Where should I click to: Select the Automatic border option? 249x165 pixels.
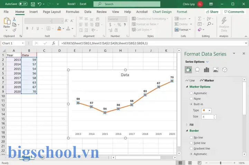coord(191,154)
